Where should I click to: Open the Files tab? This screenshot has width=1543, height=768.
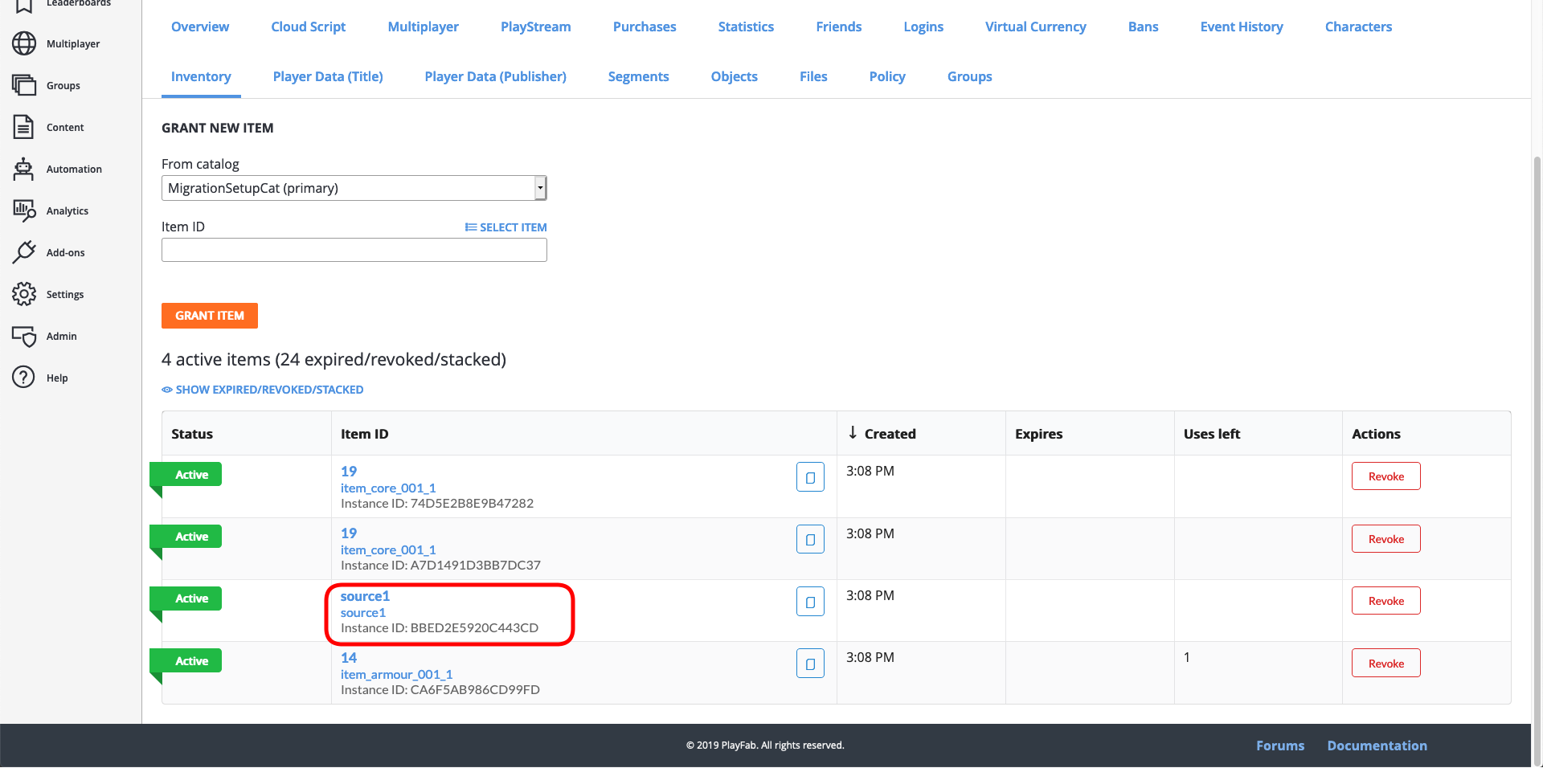[813, 76]
